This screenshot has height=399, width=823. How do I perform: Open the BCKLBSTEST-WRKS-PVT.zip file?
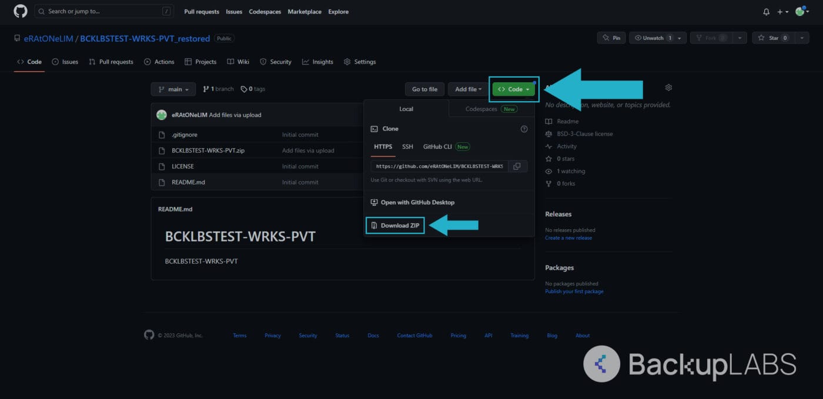point(208,150)
